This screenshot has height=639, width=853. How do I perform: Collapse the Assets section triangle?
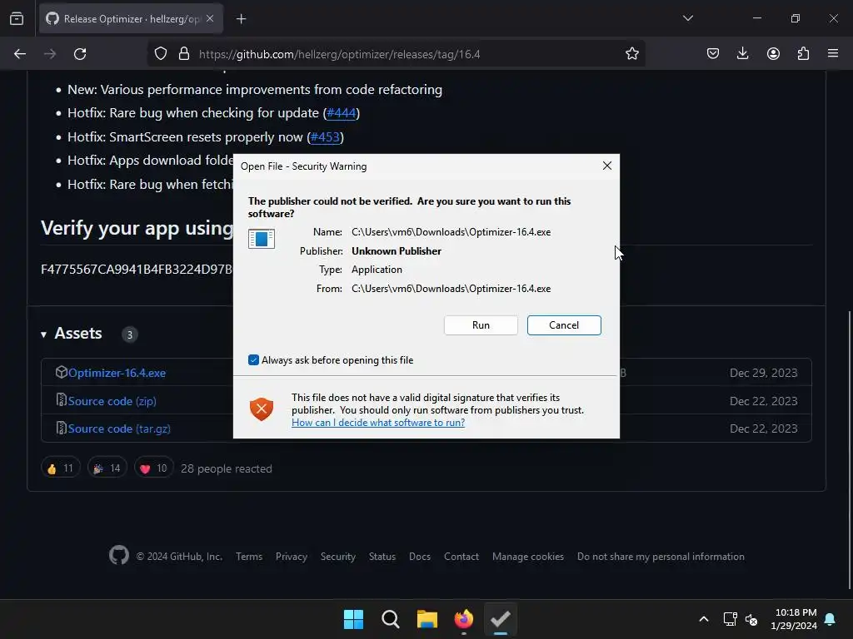(43, 334)
